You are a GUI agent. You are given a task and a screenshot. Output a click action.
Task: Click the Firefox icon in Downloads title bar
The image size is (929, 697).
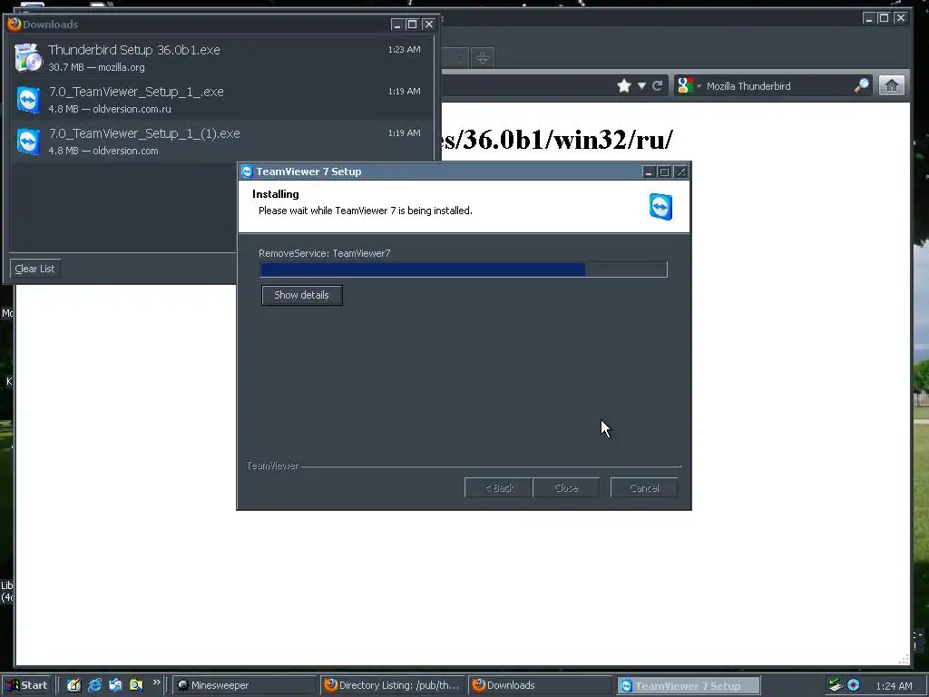(15, 24)
